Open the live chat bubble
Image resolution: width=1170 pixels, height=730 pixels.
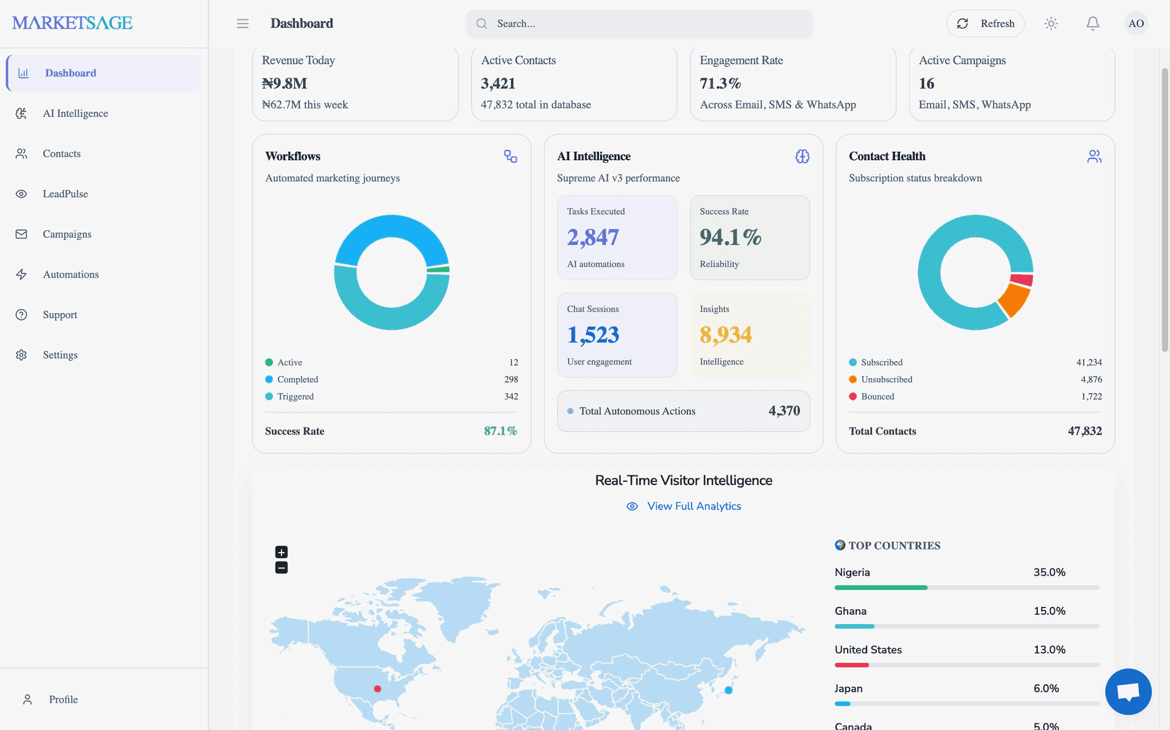coord(1129,692)
